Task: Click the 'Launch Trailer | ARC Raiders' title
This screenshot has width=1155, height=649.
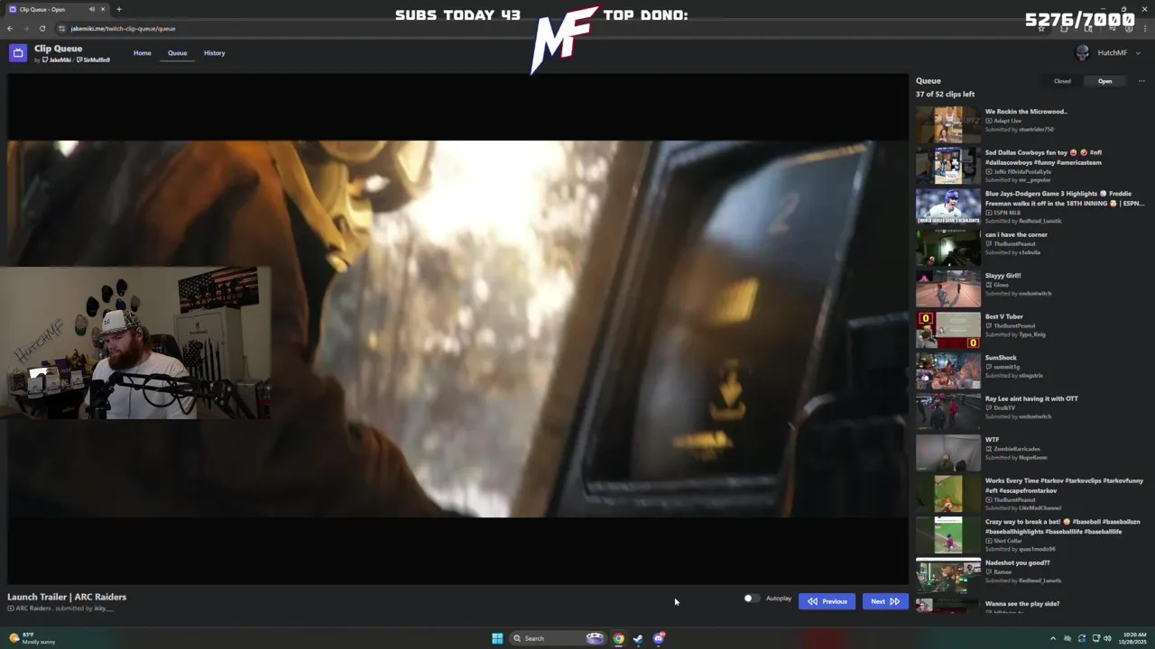Action: pos(67,597)
